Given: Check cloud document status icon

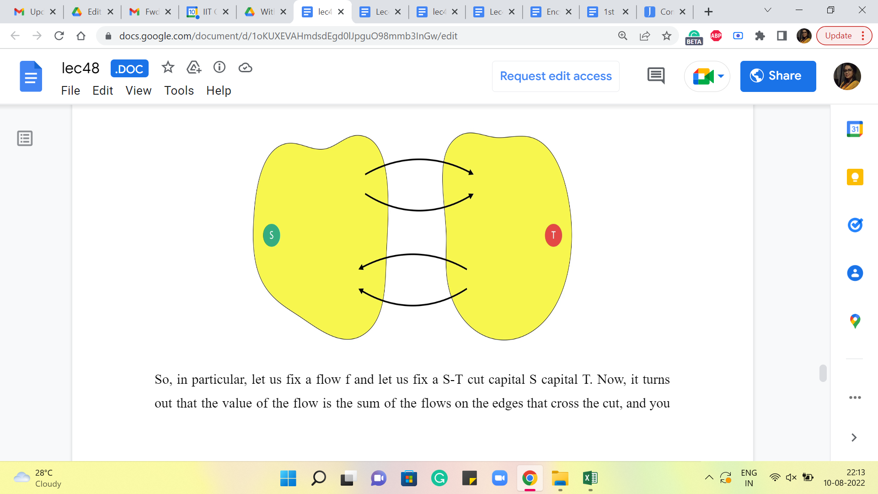Looking at the screenshot, I should (246, 68).
